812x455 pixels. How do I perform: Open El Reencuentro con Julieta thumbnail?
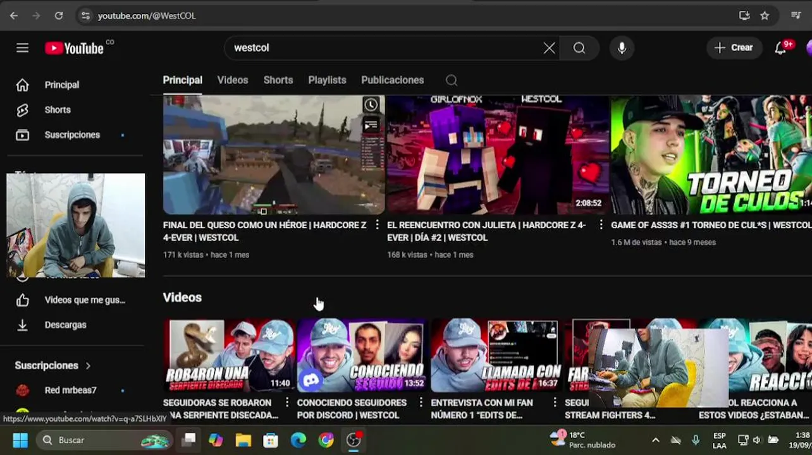(x=498, y=155)
